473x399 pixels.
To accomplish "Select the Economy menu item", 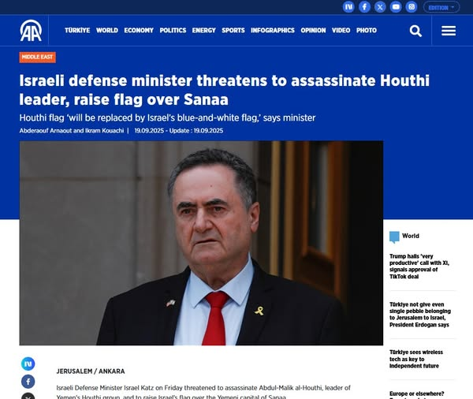I will (x=139, y=30).
